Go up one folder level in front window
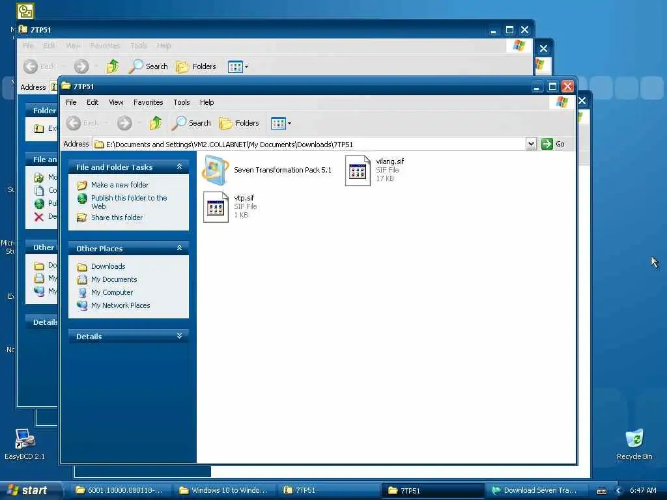Image resolution: width=667 pixels, height=500 pixels. coord(155,123)
